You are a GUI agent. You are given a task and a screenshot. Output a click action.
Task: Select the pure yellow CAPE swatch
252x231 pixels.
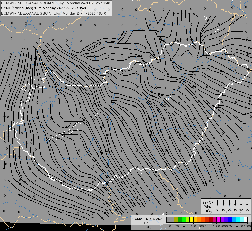coord(192,219)
